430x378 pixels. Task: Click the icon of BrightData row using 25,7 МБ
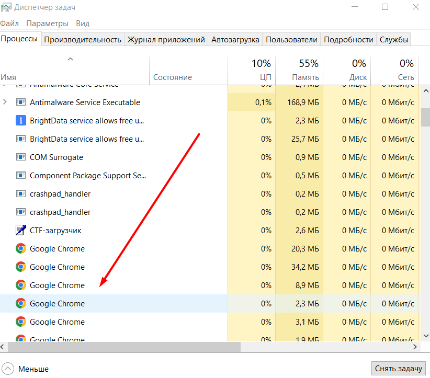(21, 139)
